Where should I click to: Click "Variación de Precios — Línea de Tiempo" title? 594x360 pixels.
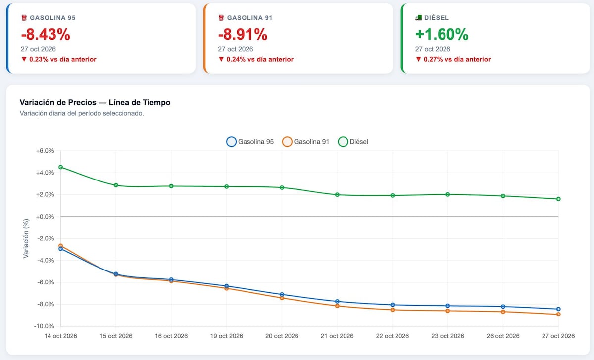[95, 102]
